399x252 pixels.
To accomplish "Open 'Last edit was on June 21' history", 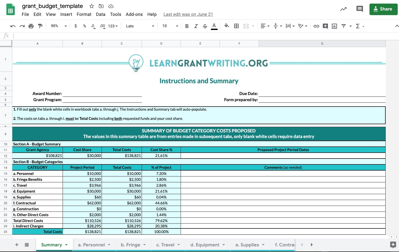I will [188, 14].
